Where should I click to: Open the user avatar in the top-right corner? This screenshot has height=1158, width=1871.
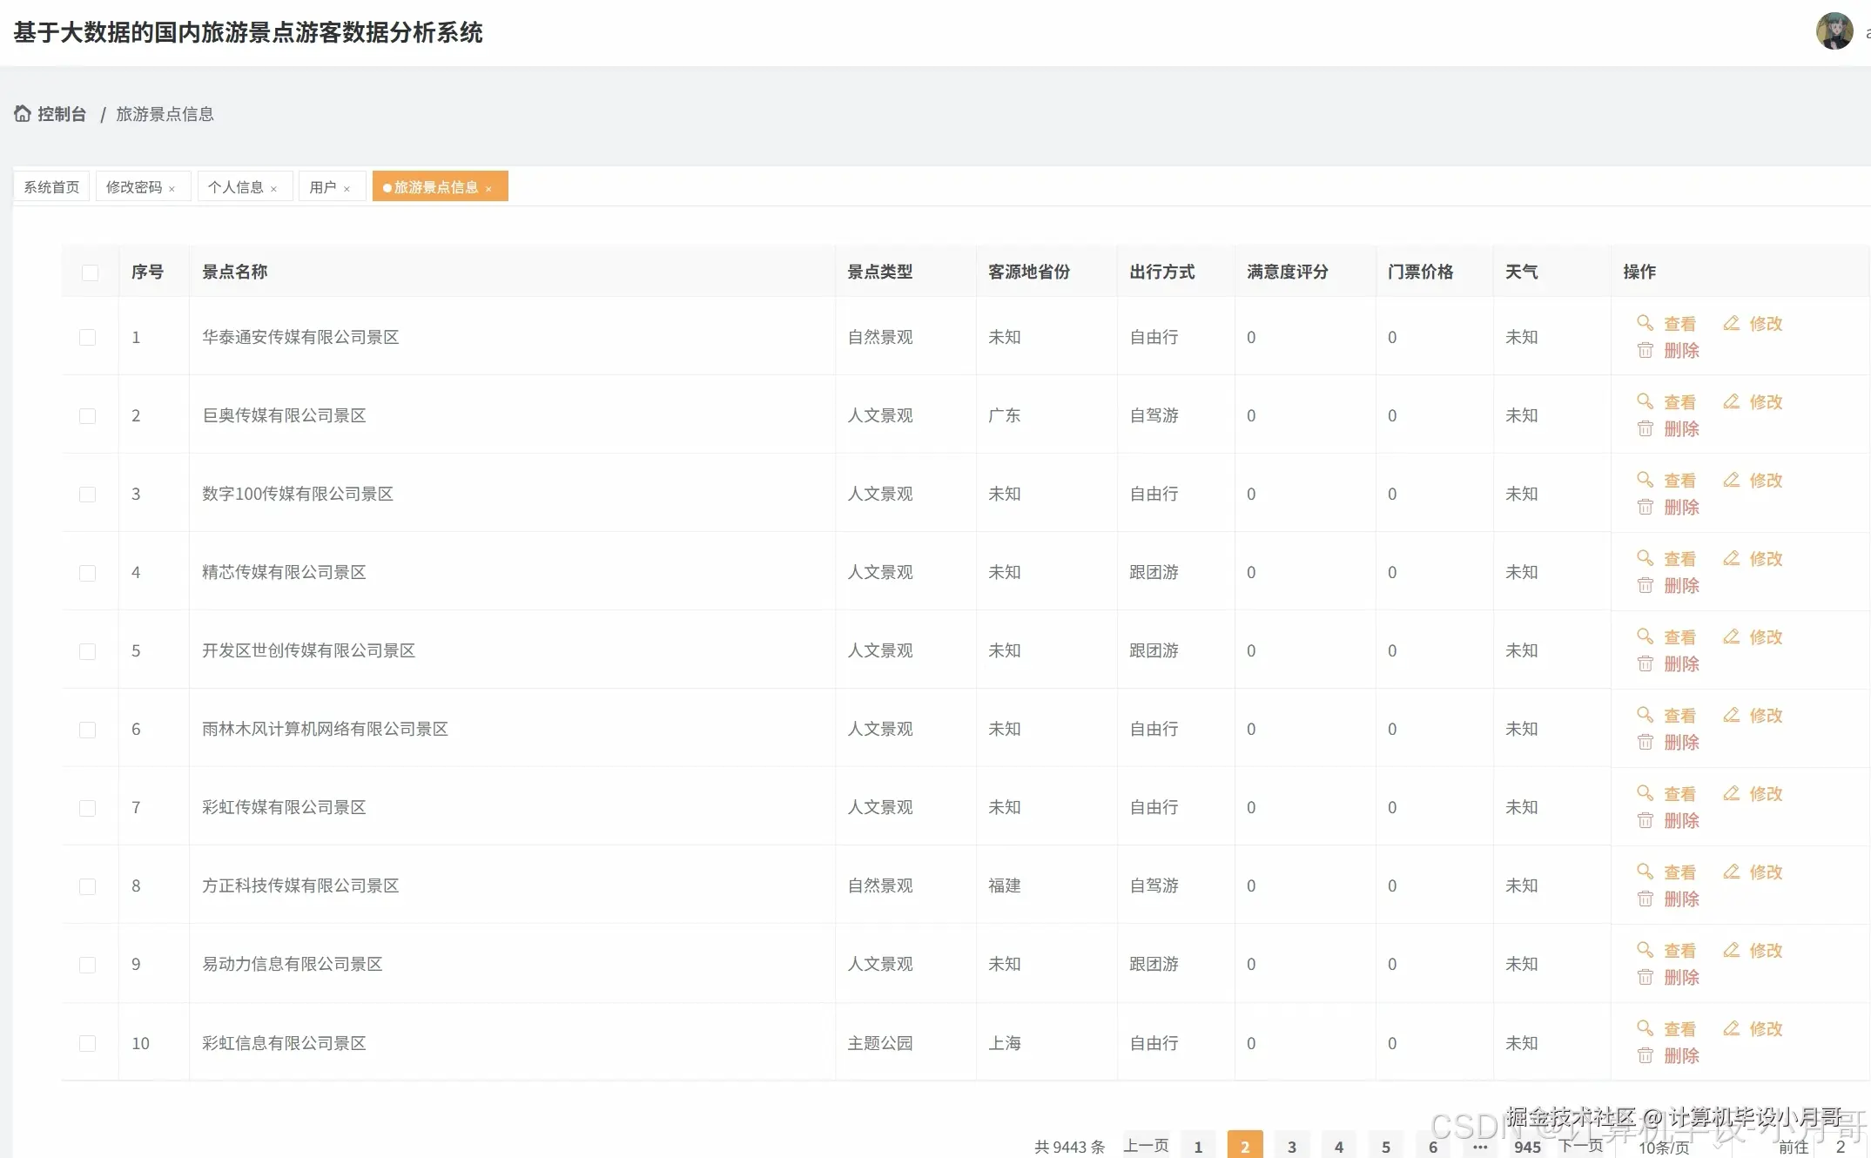point(1834,30)
